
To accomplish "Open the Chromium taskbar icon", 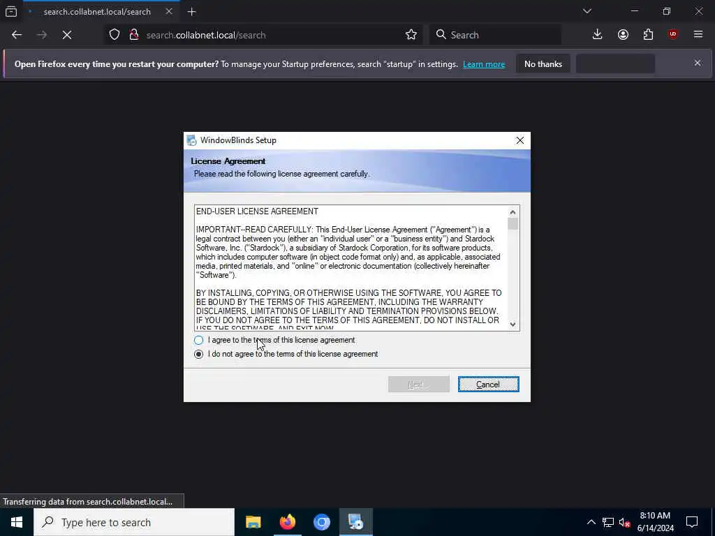I will (321, 522).
